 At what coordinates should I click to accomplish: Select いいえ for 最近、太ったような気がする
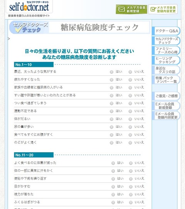coord(130,72)
